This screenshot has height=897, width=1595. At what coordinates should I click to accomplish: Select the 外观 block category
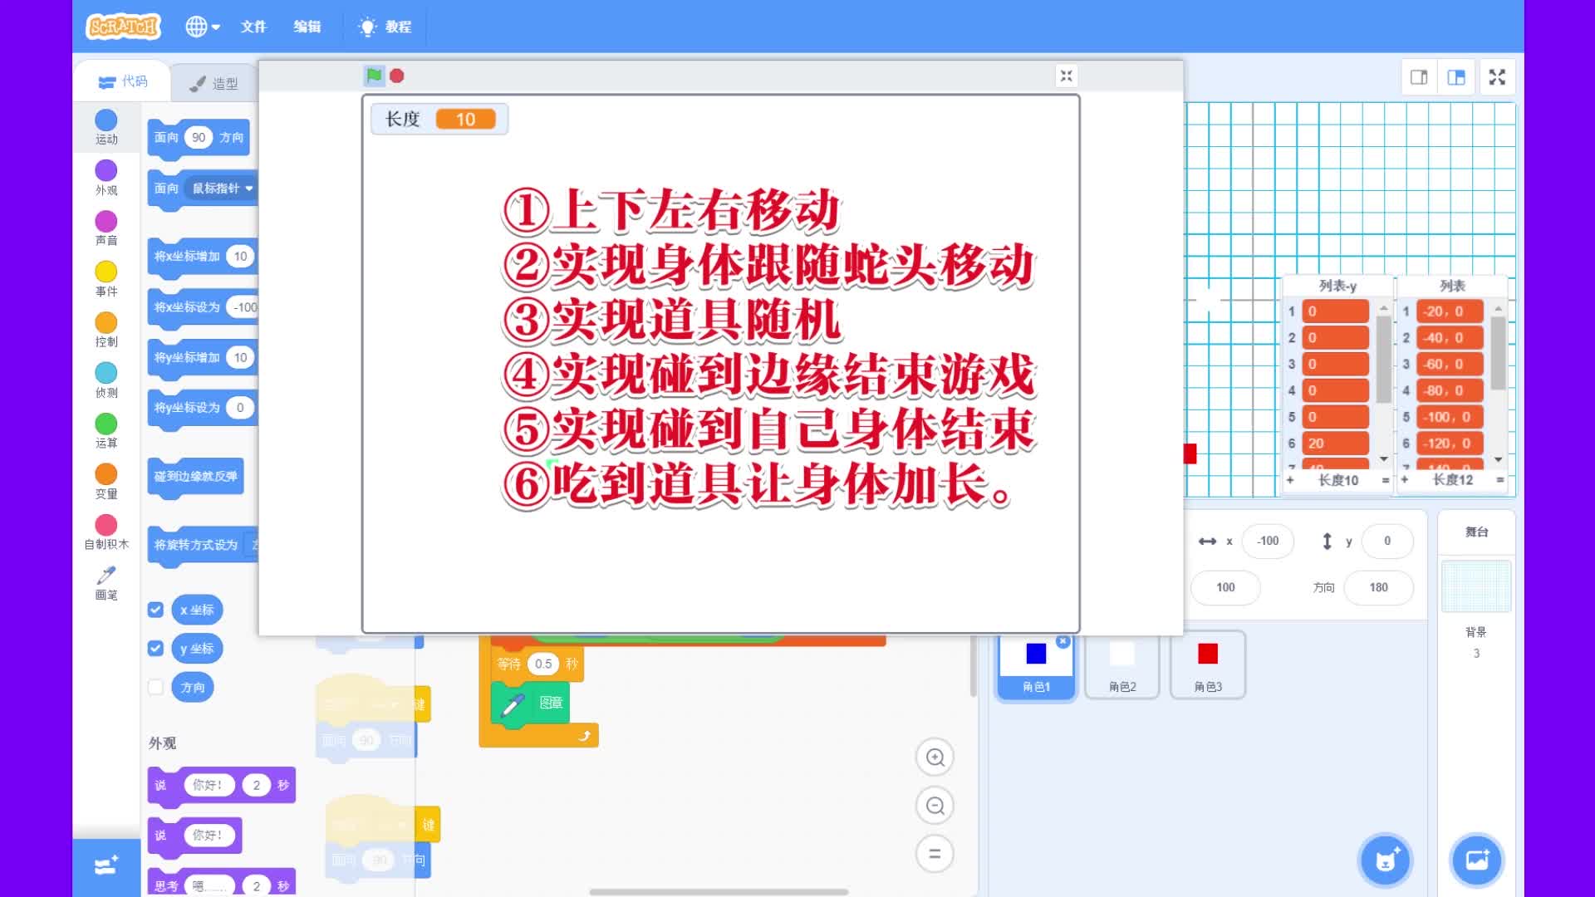pyautogui.click(x=106, y=178)
